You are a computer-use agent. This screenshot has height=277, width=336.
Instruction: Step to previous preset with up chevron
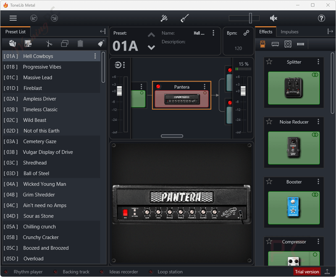point(151,35)
